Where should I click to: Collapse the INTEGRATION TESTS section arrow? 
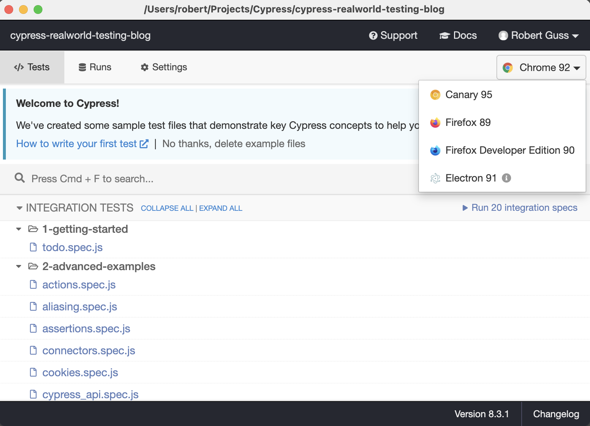19,208
